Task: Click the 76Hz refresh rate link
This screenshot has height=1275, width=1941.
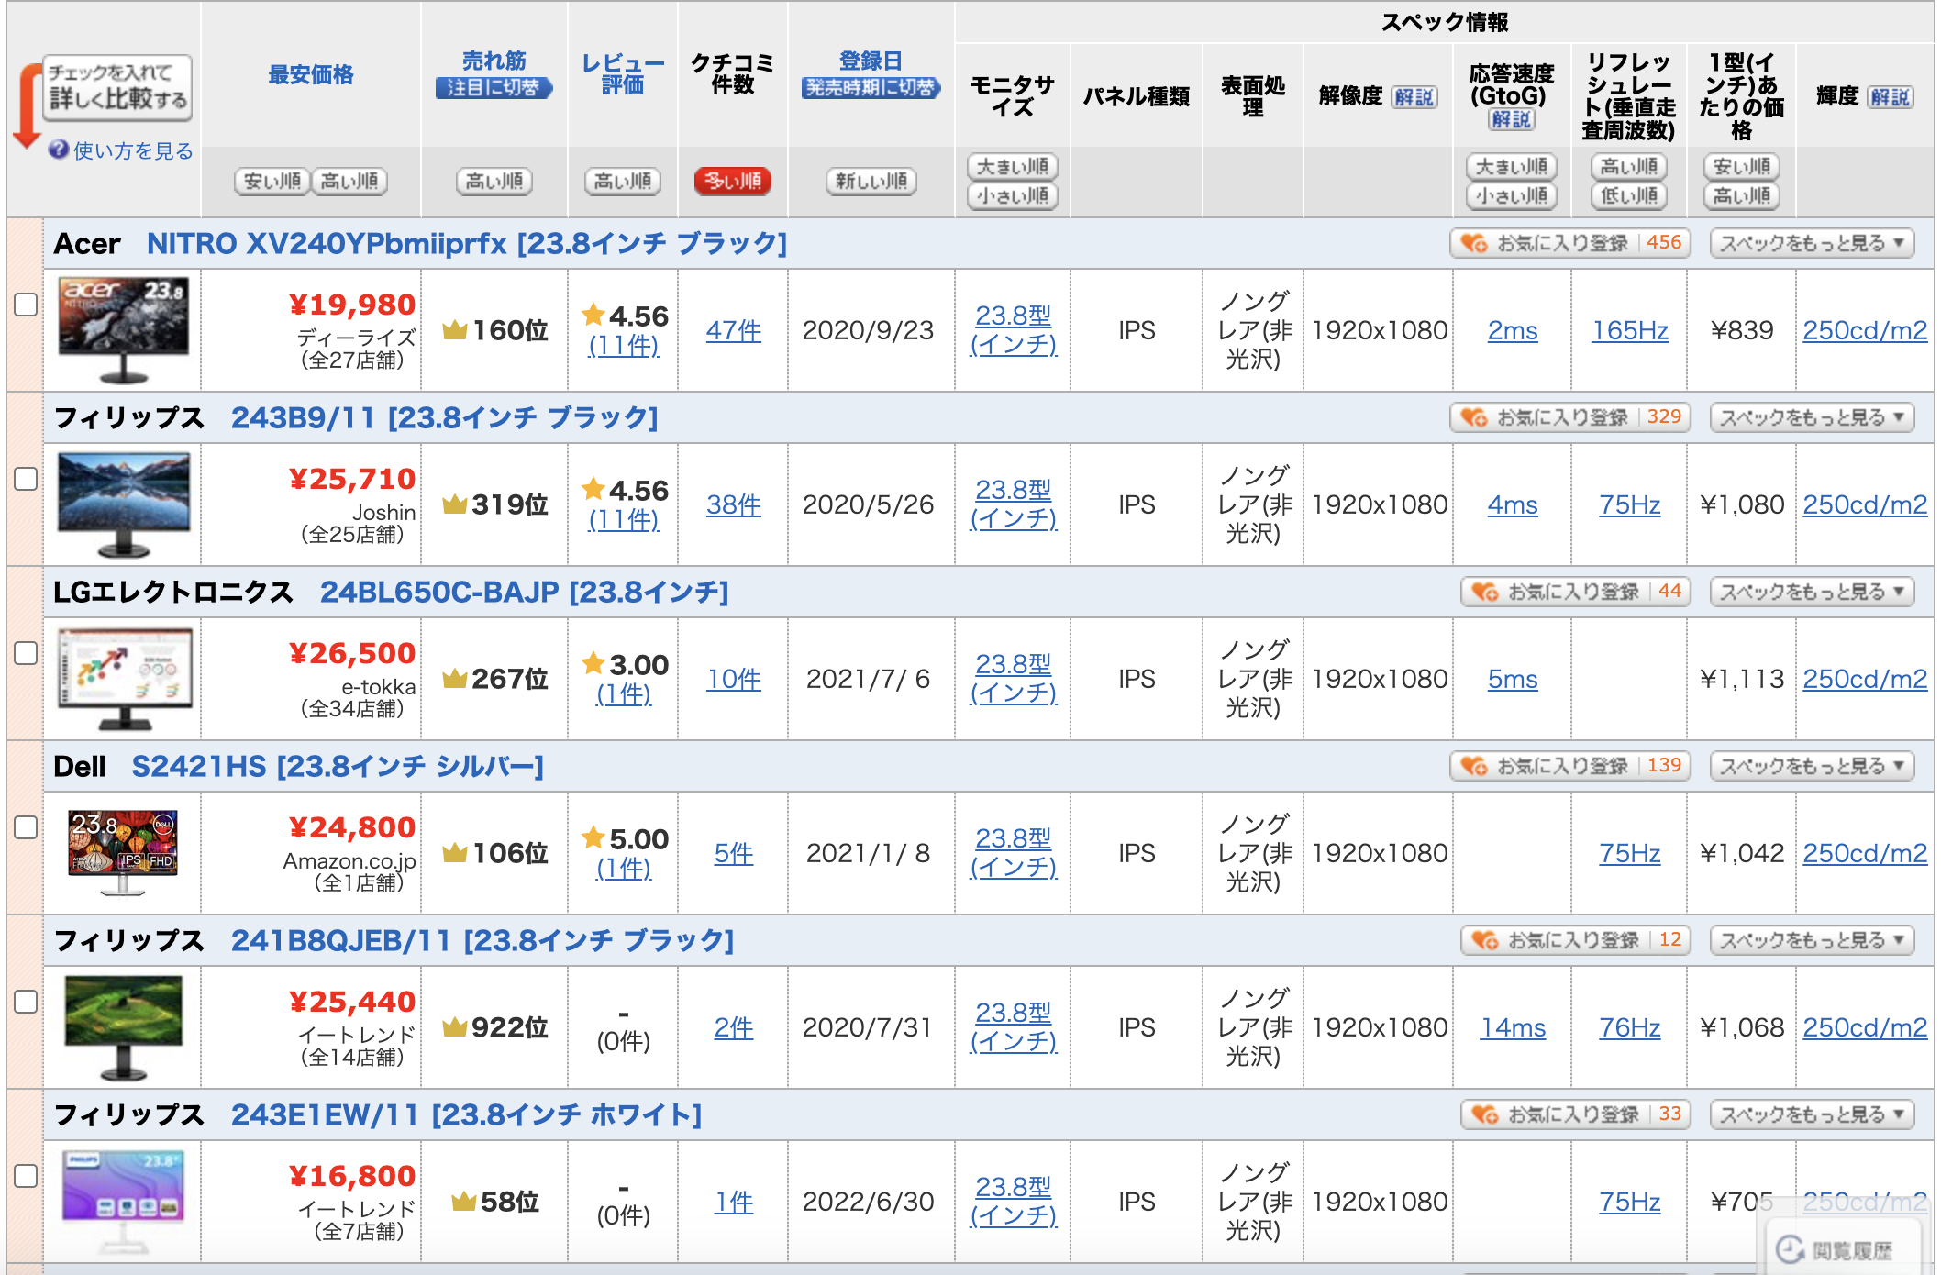Action: point(1629,1027)
